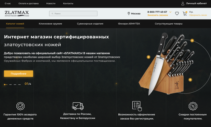This screenshot has width=211, height=127.
Task: Click the plus hotspot above the knife set
Action: tap(192, 41)
